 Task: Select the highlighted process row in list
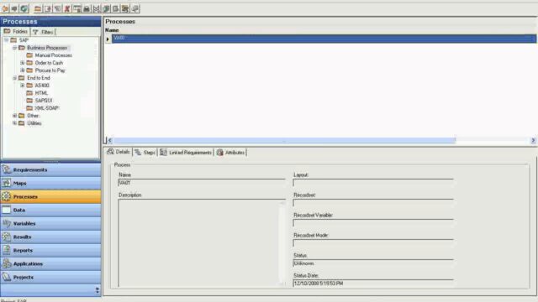(324, 39)
